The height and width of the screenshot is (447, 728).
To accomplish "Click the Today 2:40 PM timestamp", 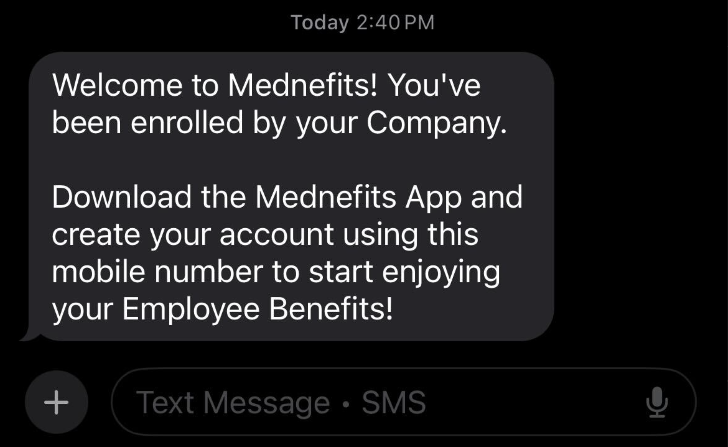I will [363, 23].
